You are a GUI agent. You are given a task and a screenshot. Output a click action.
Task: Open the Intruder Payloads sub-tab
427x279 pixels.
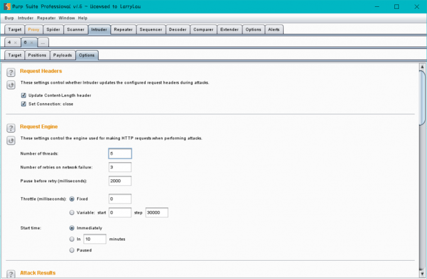62,55
